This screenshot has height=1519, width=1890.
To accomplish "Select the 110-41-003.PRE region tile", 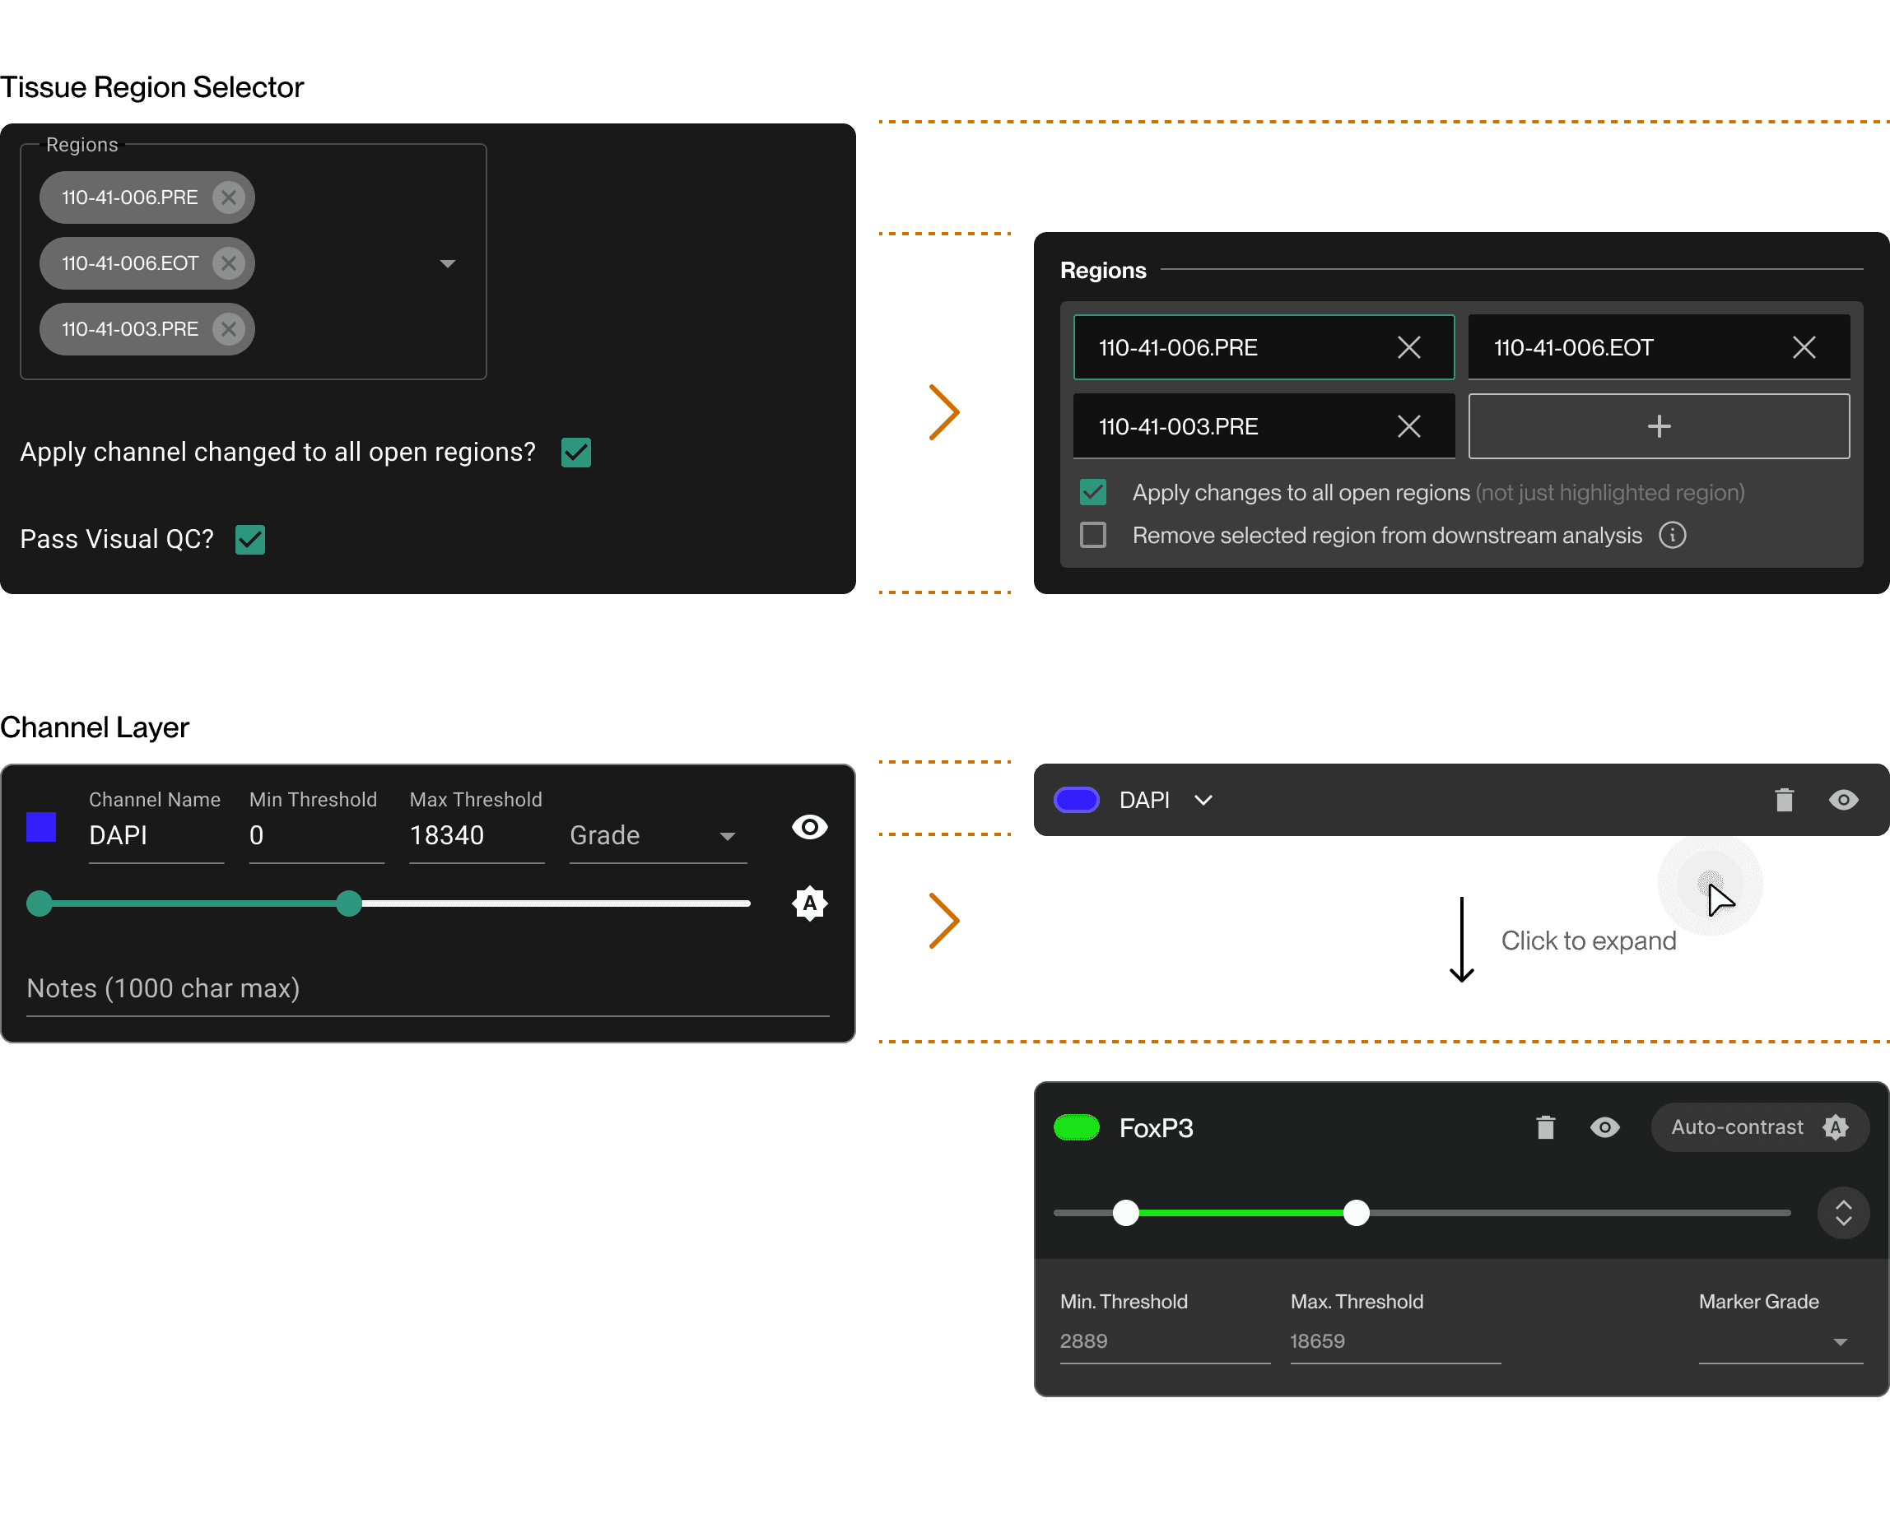I will tap(1264, 427).
